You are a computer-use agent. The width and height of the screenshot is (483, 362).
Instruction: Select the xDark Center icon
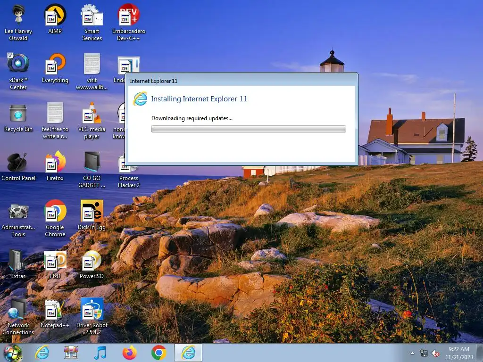(18, 72)
